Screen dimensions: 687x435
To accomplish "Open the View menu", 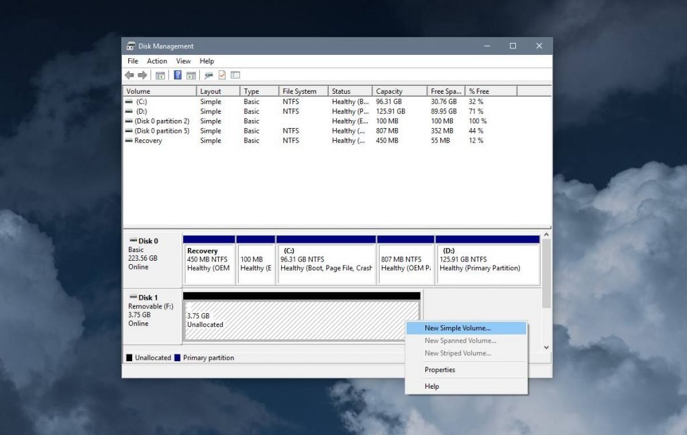I will (183, 61).
